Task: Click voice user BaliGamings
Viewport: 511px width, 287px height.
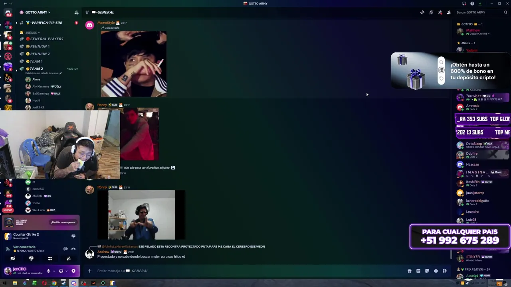Action: pos(40,93)
